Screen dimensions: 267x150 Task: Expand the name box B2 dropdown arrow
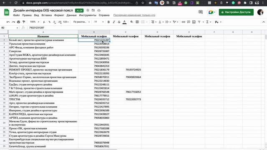pos(17,28)
